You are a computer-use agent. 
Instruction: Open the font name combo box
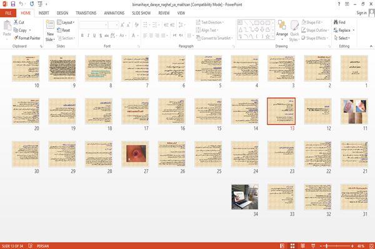tap(93, 25)
